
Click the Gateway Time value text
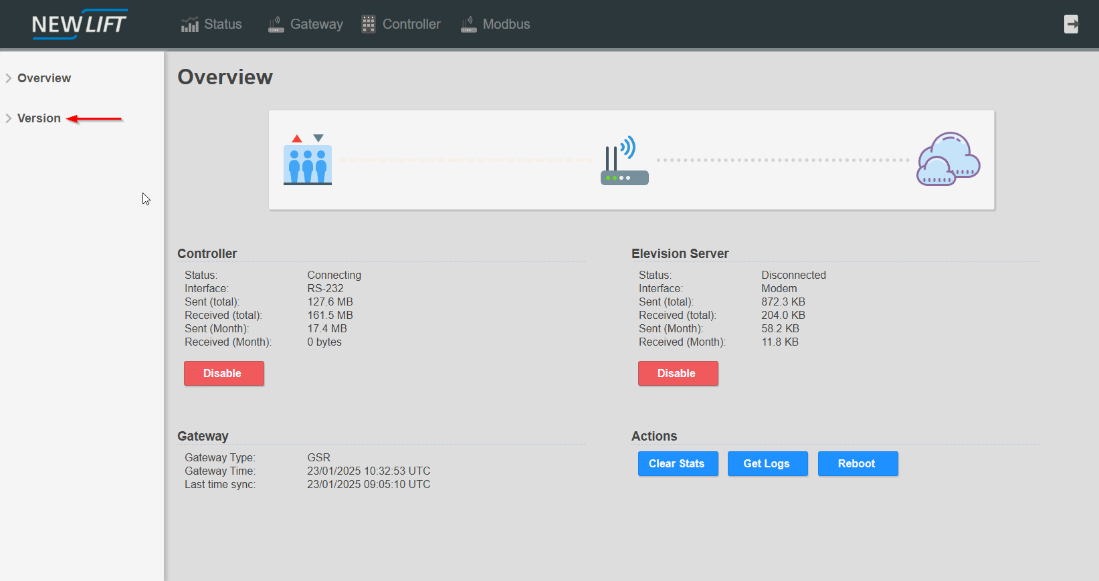click(x=369, y=471)
